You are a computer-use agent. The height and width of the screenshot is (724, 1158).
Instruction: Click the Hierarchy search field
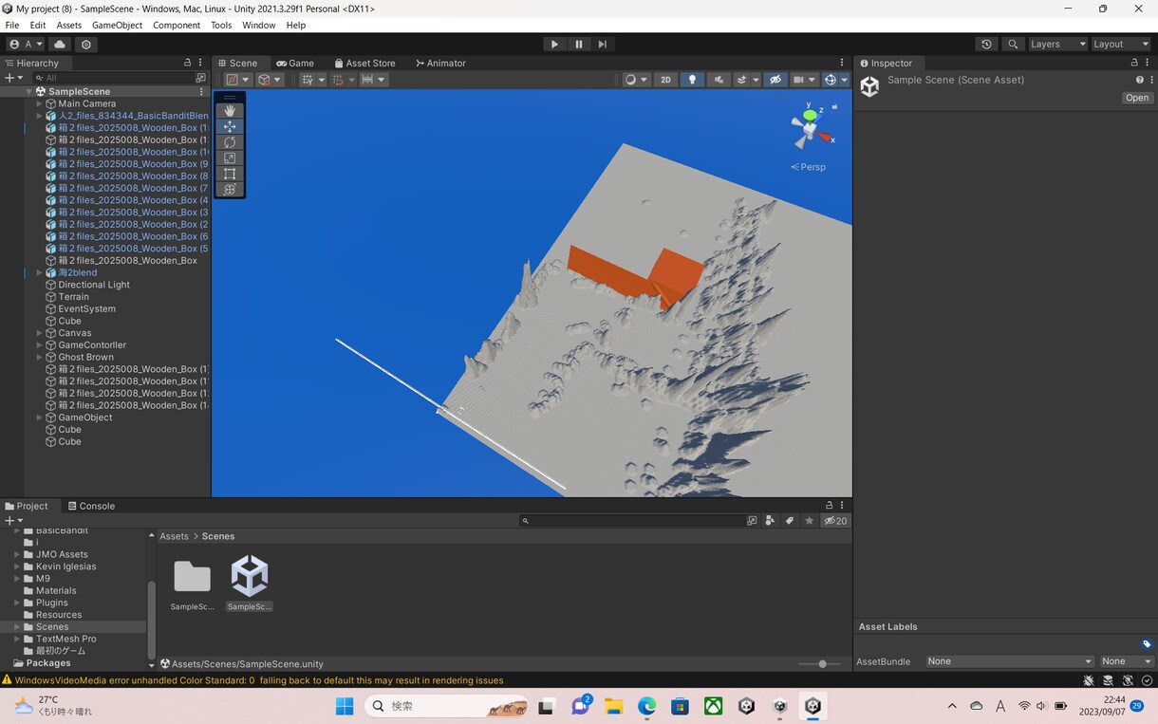(x=114, y=78)
